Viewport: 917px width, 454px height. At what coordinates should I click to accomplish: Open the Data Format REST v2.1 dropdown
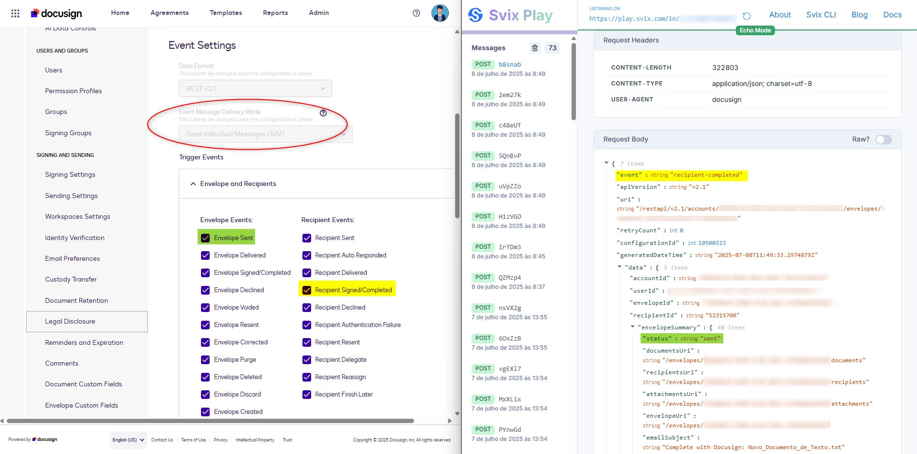pyautogui.click(x=255, y=88)
